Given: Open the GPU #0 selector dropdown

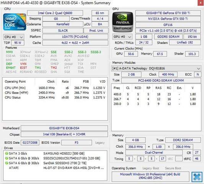Looking at the screenshot, I should pos(122,37).
